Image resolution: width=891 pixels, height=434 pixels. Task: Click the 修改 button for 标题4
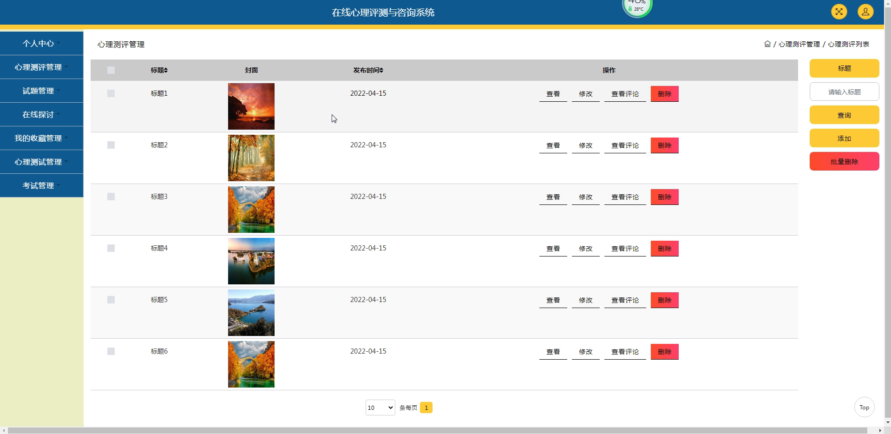(x=585, y=249)
